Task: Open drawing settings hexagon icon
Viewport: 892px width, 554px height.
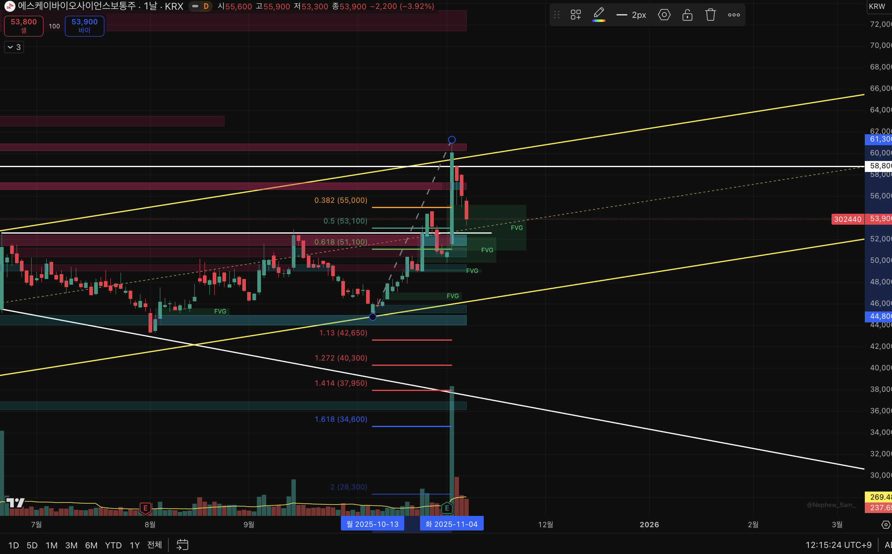Action: [664, 15]
